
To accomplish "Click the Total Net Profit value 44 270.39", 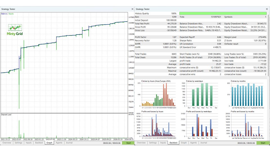I will pos(172,24).
